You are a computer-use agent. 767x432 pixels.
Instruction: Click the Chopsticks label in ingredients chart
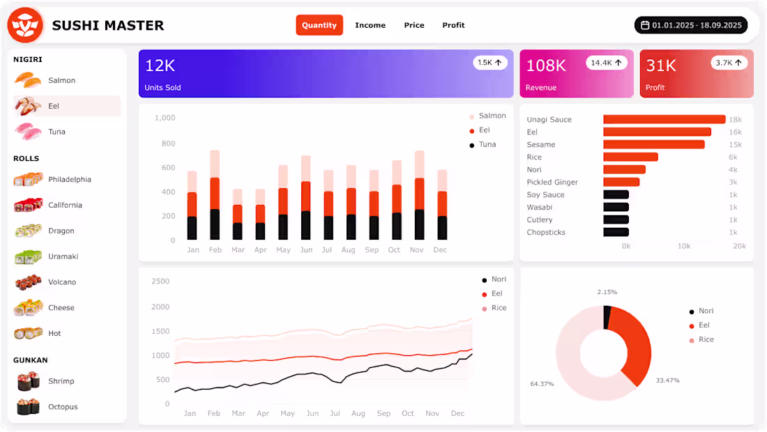point(546,232)
